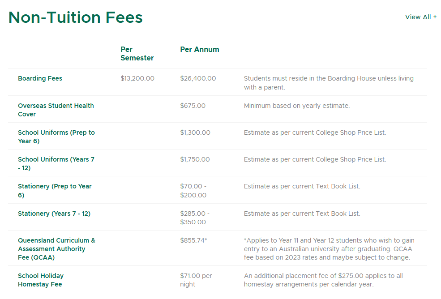This screenshot has width=441, height=299.
Task: Click the $26,400.00 boarding annual amount
Action: [x=197, y=78]
